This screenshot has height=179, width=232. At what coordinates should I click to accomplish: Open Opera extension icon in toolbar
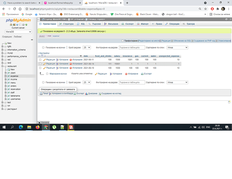[x=212, y=9]
